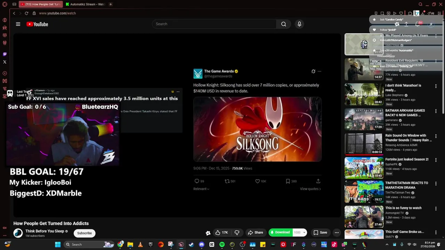The image size is (445, 250).
Task: Like the video with 17K thumbs up
Action: 222,233
